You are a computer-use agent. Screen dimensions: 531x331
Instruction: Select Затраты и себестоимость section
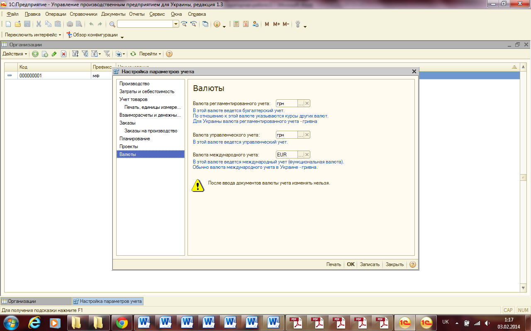coord(151,91)
